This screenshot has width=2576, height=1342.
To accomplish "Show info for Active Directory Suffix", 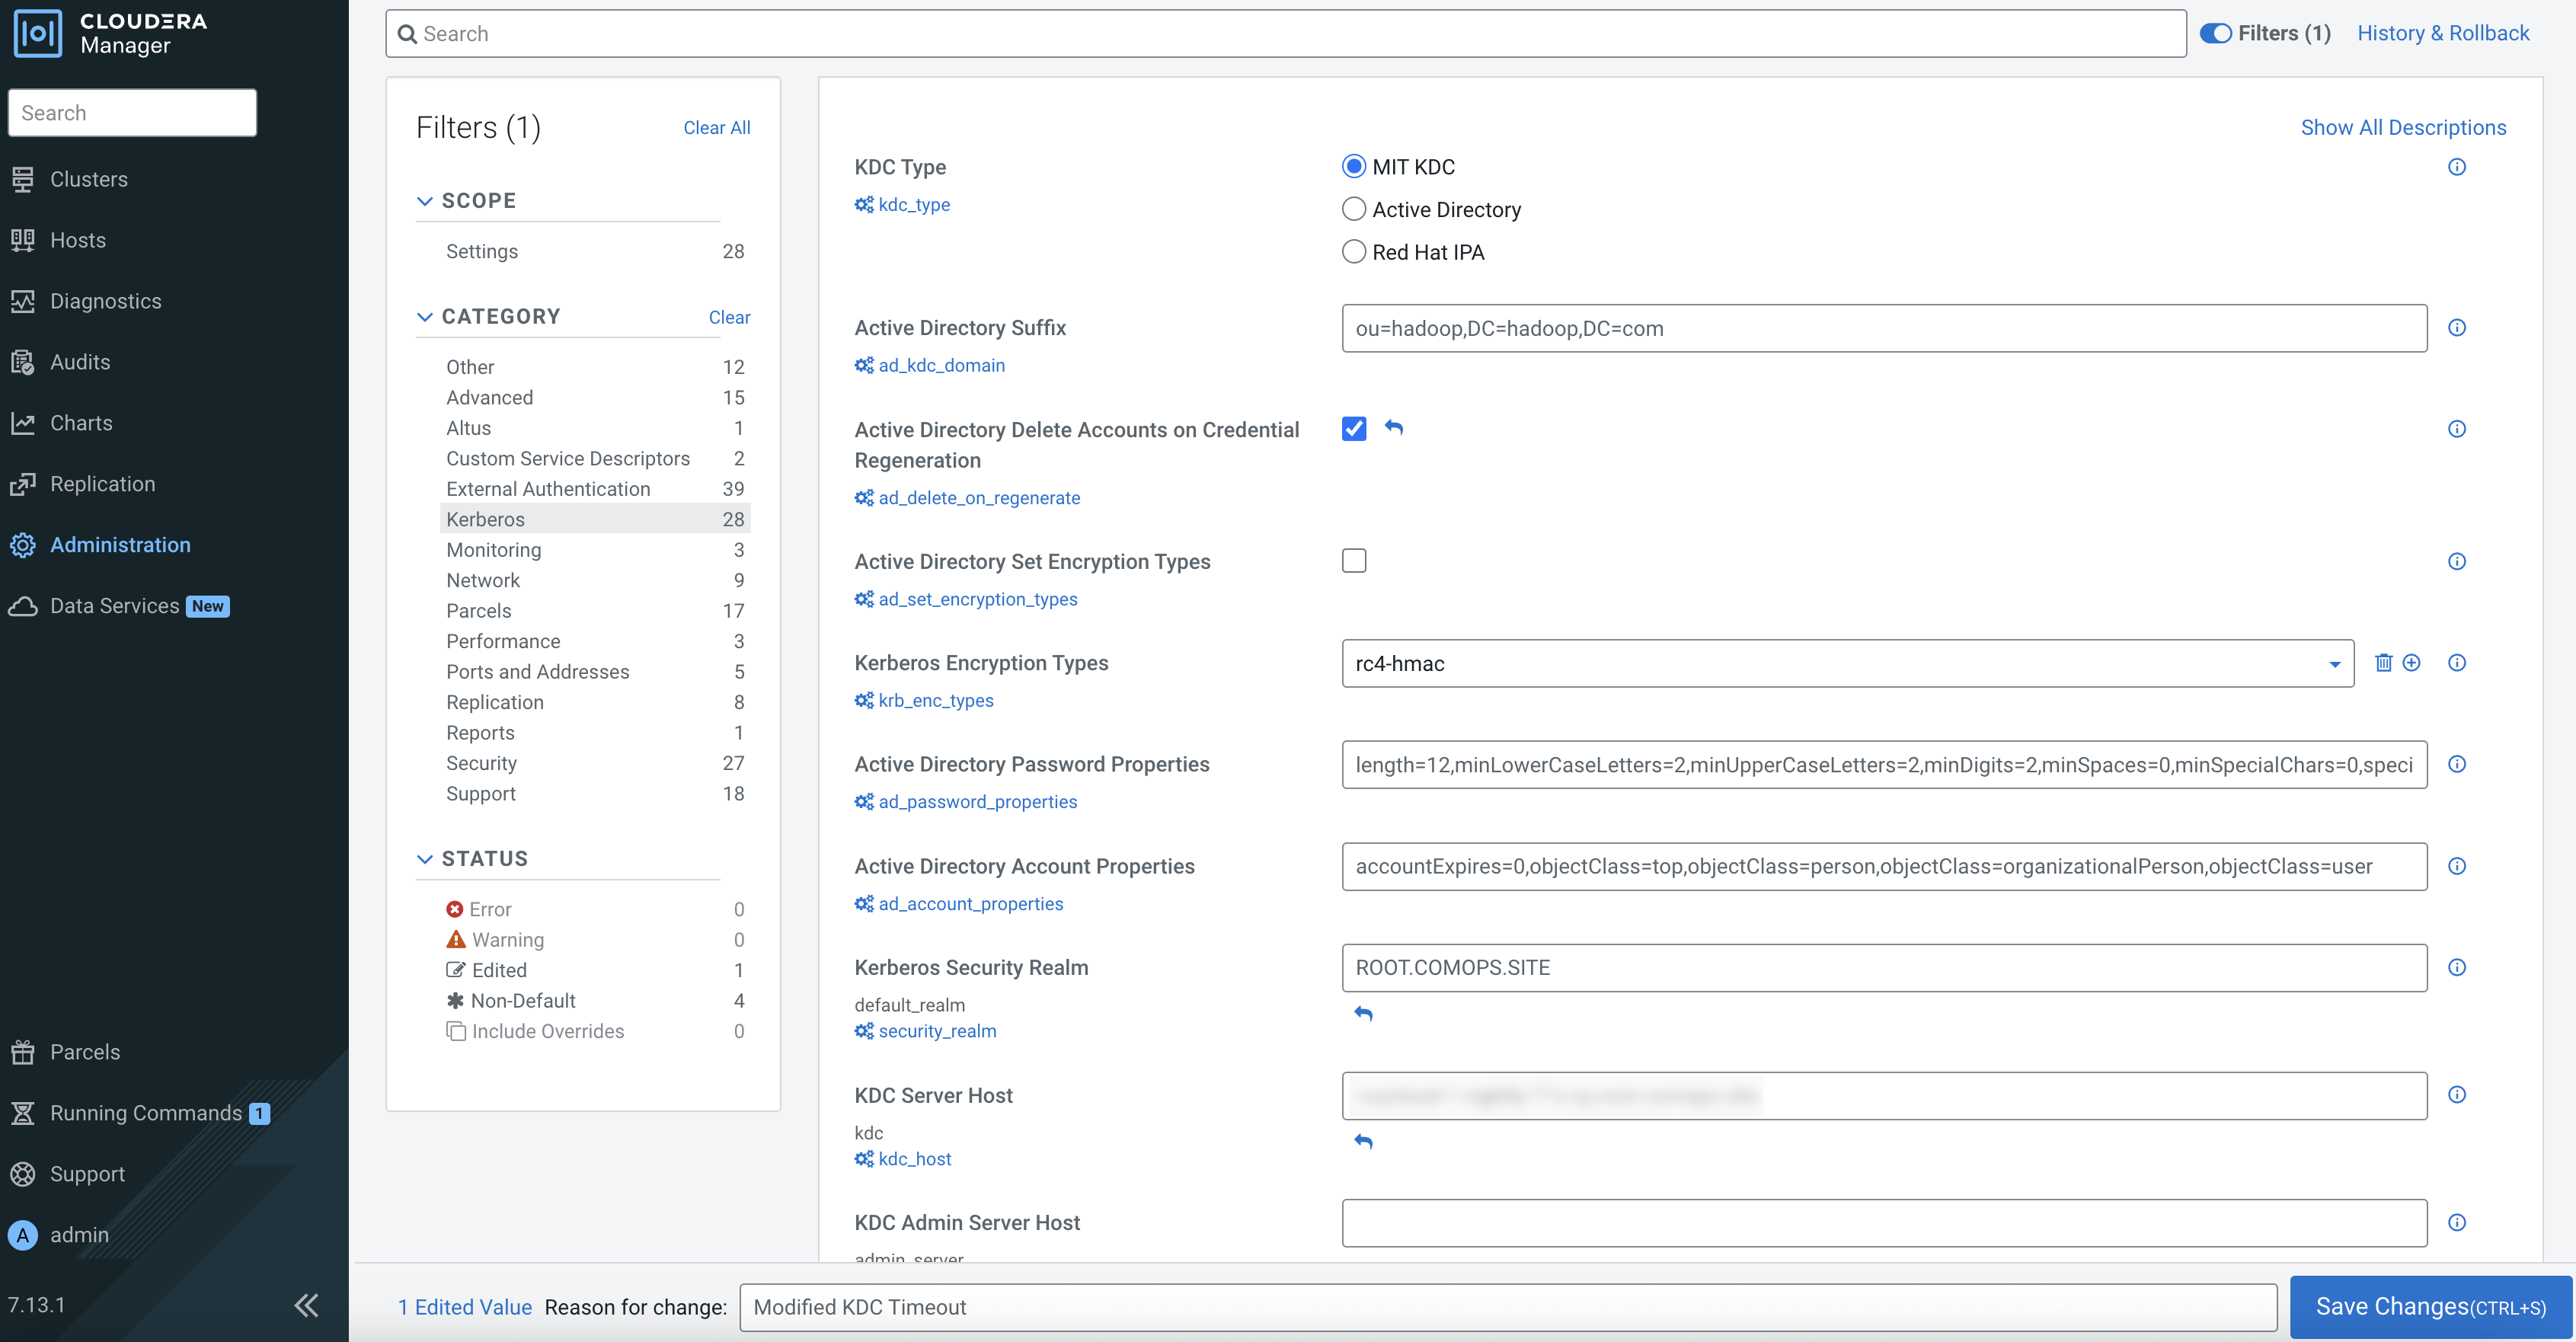I will (x=2456, y=328).
